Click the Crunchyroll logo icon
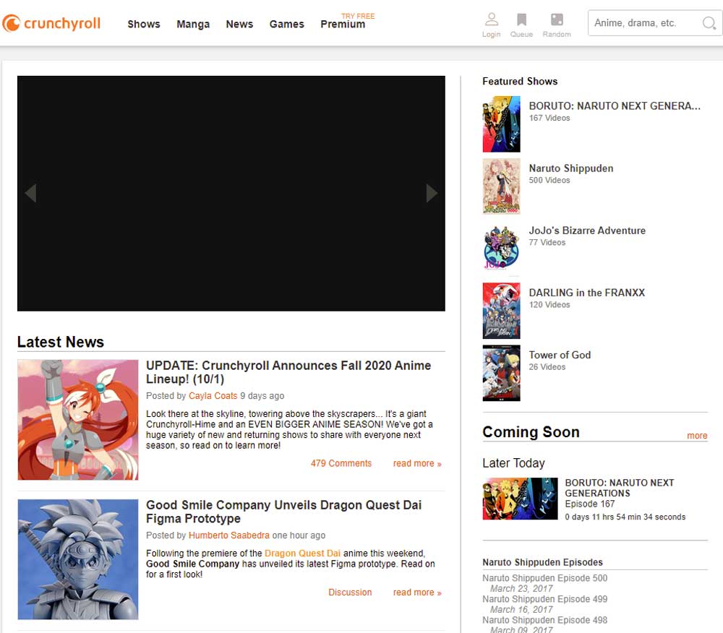 click(12, 23)
